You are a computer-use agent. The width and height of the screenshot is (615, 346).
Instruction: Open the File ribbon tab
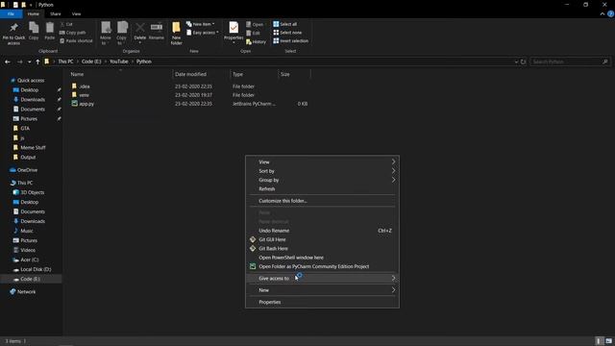pyautogui.click(x=11, y=13)
